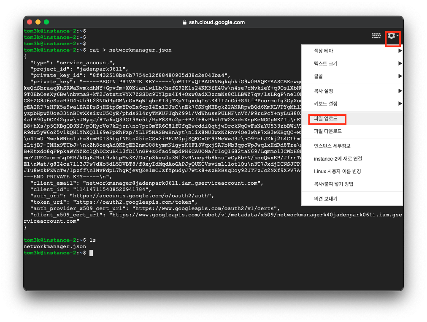Click the terminal cursor at last prompt

(x=91, y=253)
